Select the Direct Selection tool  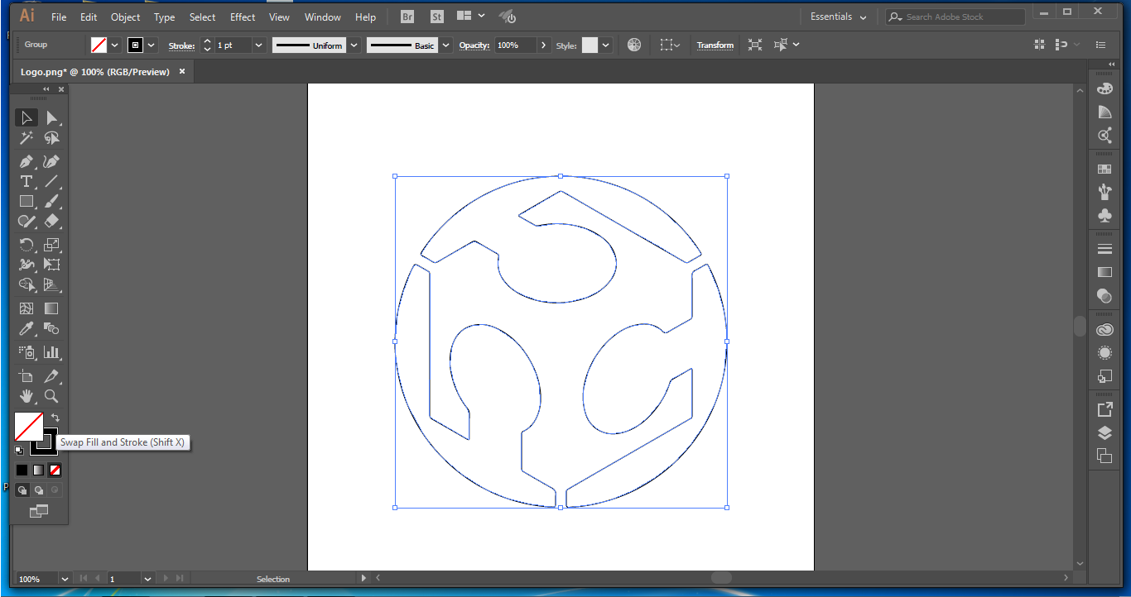(x=51, y=118)
